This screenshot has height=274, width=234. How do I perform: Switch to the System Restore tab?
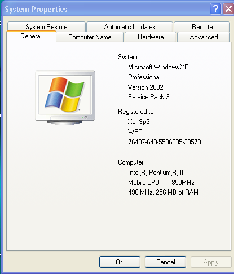46,27
